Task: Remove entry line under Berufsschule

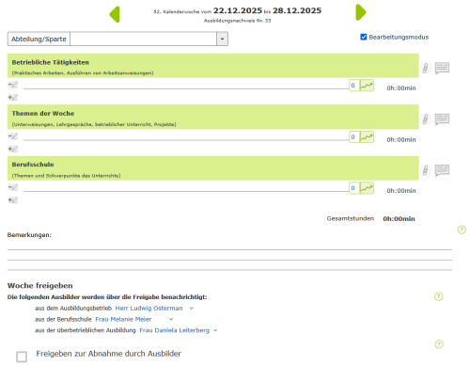Action: (x=13, y=187)
